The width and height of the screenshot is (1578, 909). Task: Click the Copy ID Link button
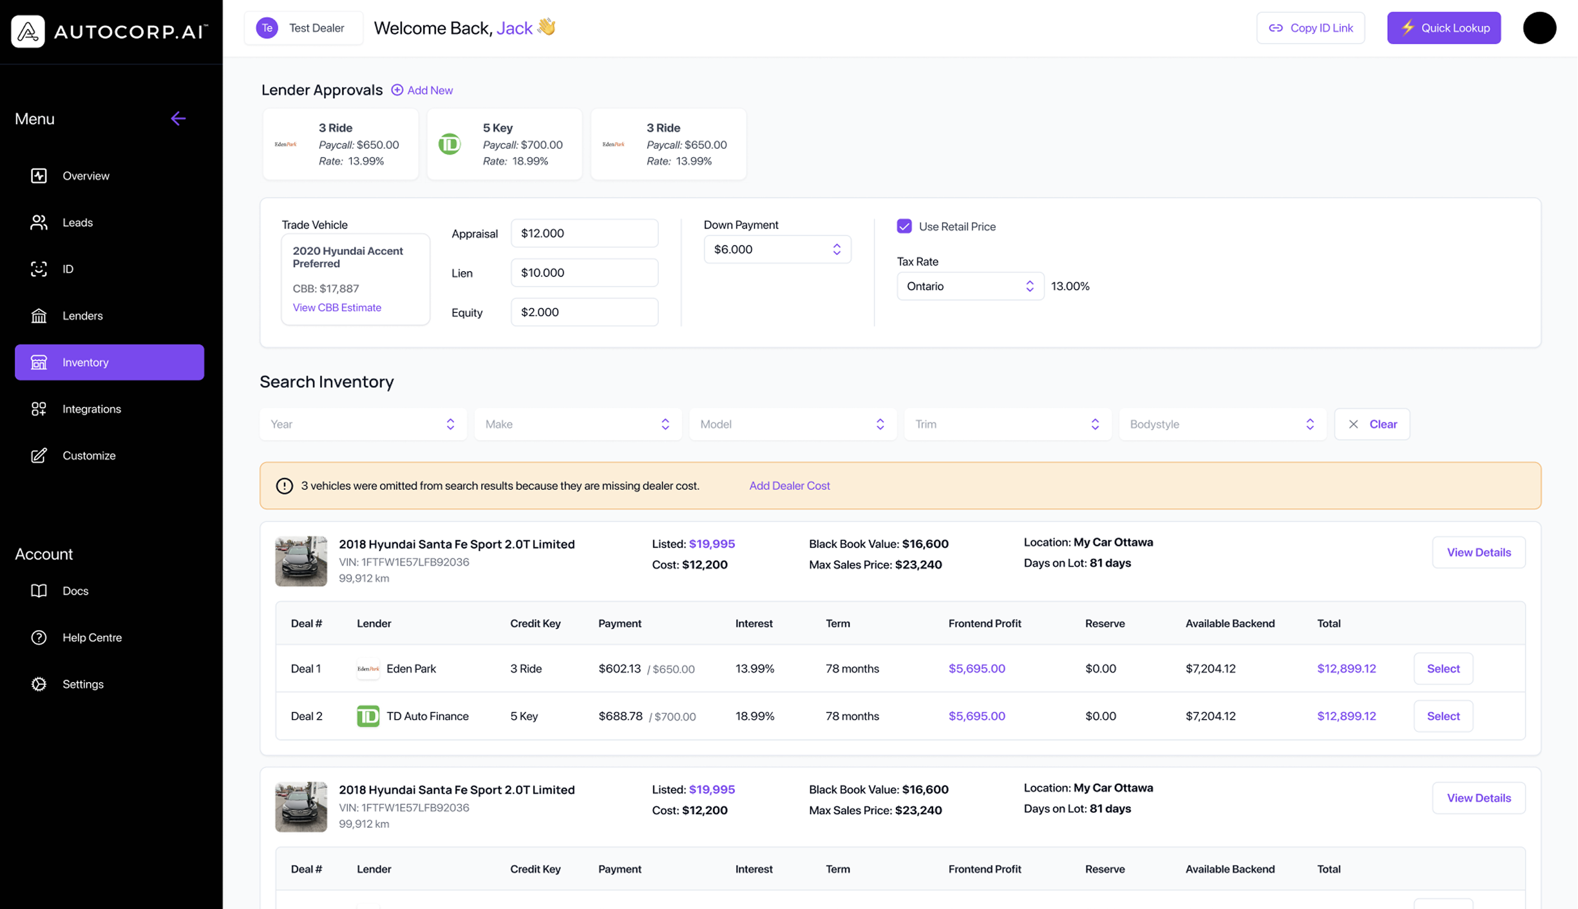pyautogui.click(x=1310, y=28)
